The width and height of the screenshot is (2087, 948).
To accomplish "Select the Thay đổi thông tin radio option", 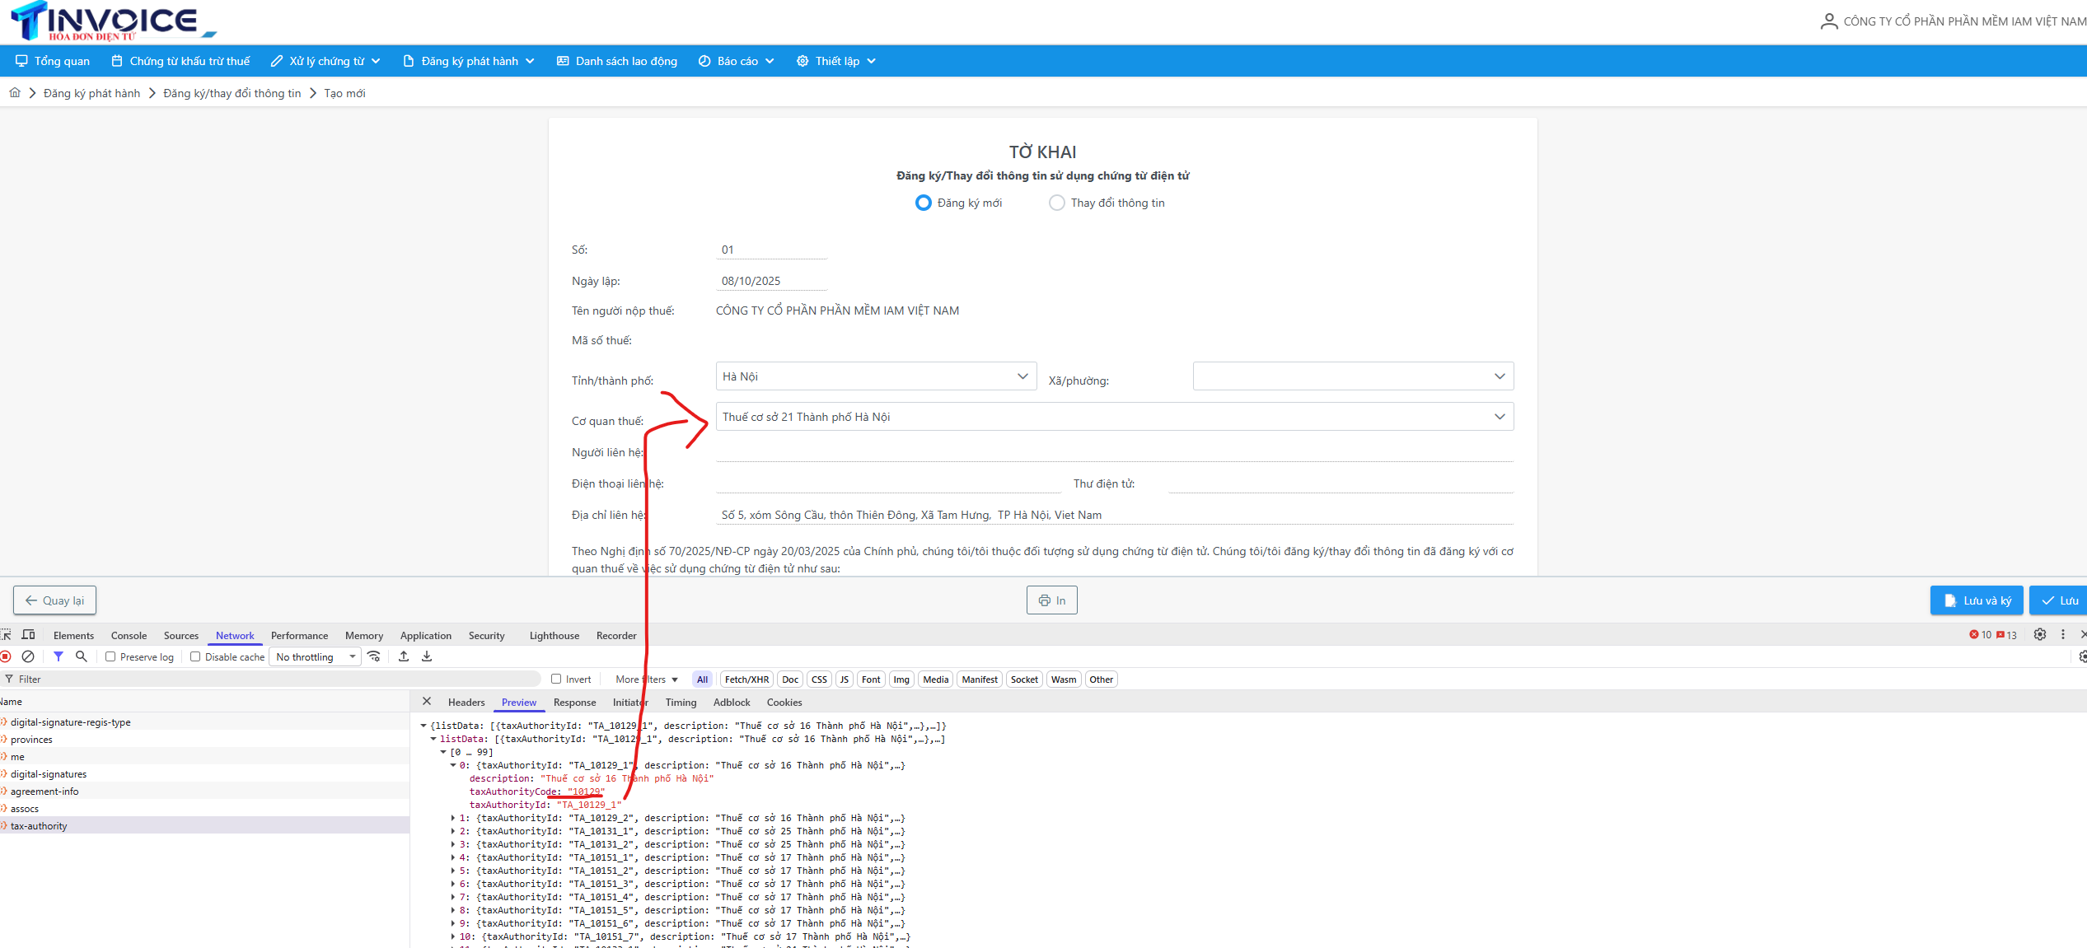I will coord(1056,203).
